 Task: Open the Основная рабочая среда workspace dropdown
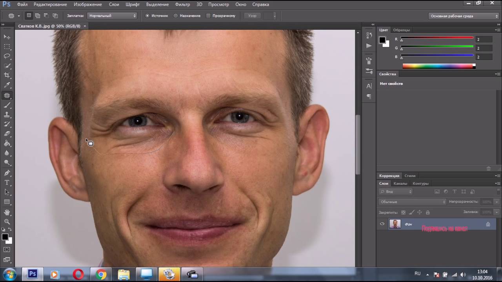(x=464, y=16)
